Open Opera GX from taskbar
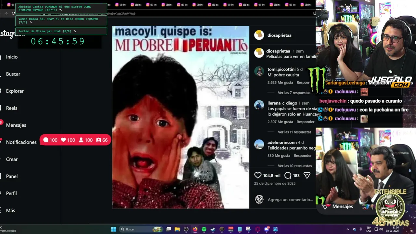Viewport: 416px width, 234px height. point(258,229)
